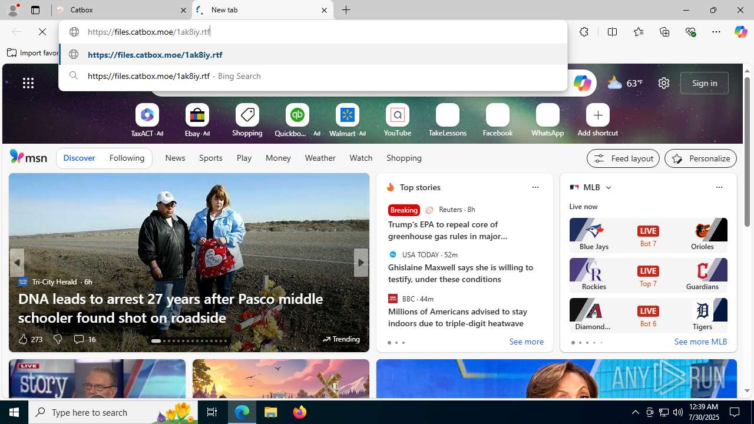Open File Explorer from taskbar
754x424 pixels.
(x=271, y=412)
